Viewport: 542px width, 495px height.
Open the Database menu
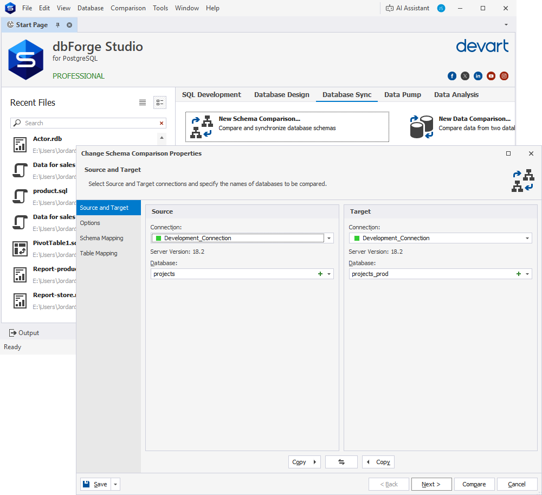[x=91, y=8]
